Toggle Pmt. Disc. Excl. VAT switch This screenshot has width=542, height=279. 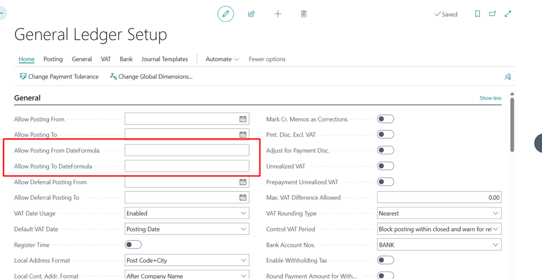(x=385, y=134)
